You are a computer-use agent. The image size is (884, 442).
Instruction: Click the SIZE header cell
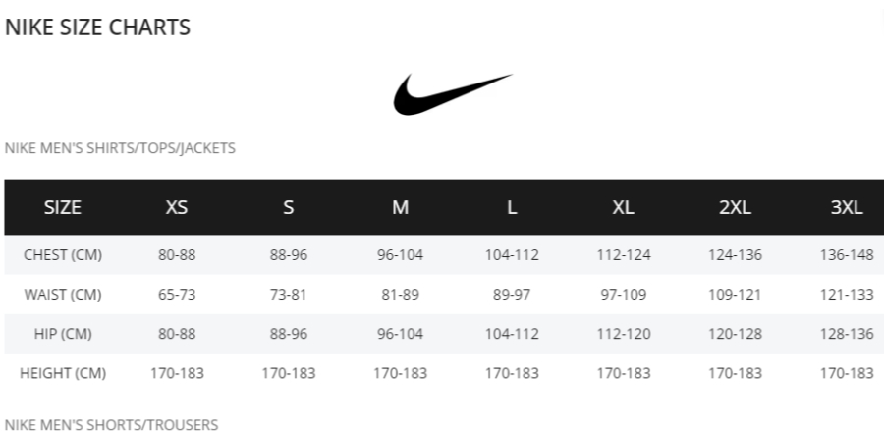point(63,207)
